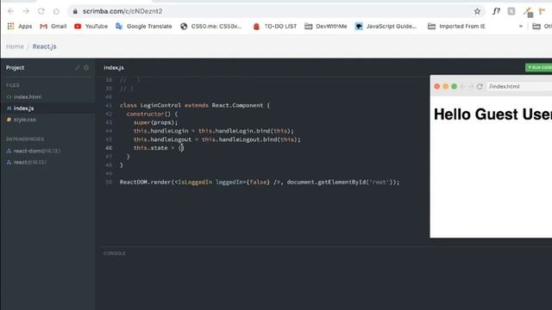Click line number 46 in the gutter

(x=109, y=148)
